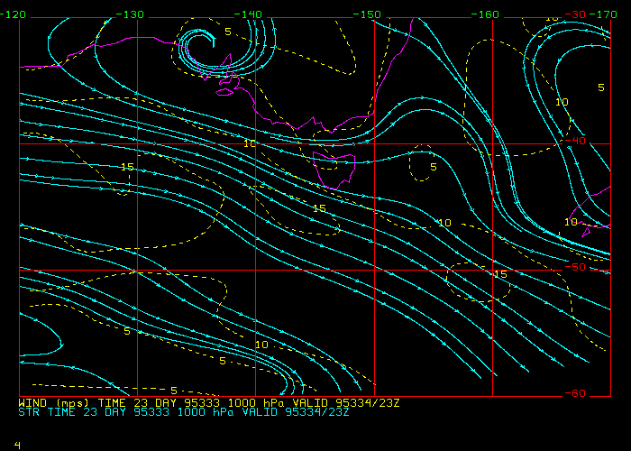This screenshot has height=451, width=631.
Task: Click the 15 contour label beside right red line
Action: point(500,273)
